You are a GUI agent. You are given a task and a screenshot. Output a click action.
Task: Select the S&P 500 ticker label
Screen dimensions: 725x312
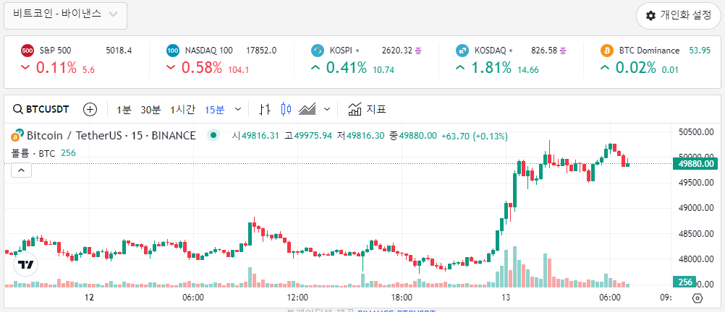click(x=56, y=51)
